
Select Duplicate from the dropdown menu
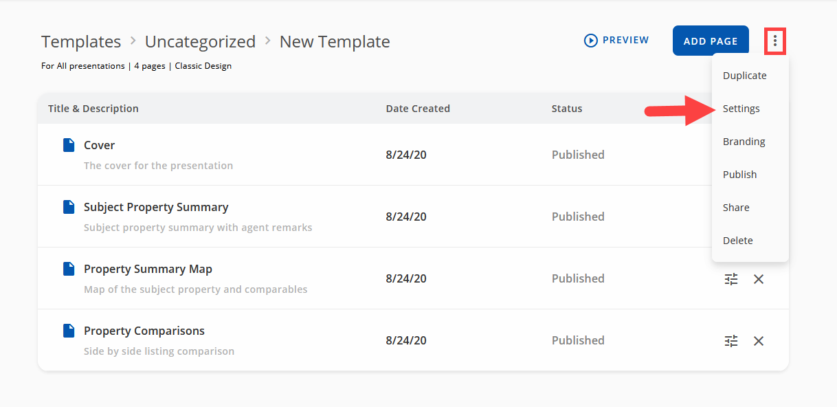[x=744, y=76]
